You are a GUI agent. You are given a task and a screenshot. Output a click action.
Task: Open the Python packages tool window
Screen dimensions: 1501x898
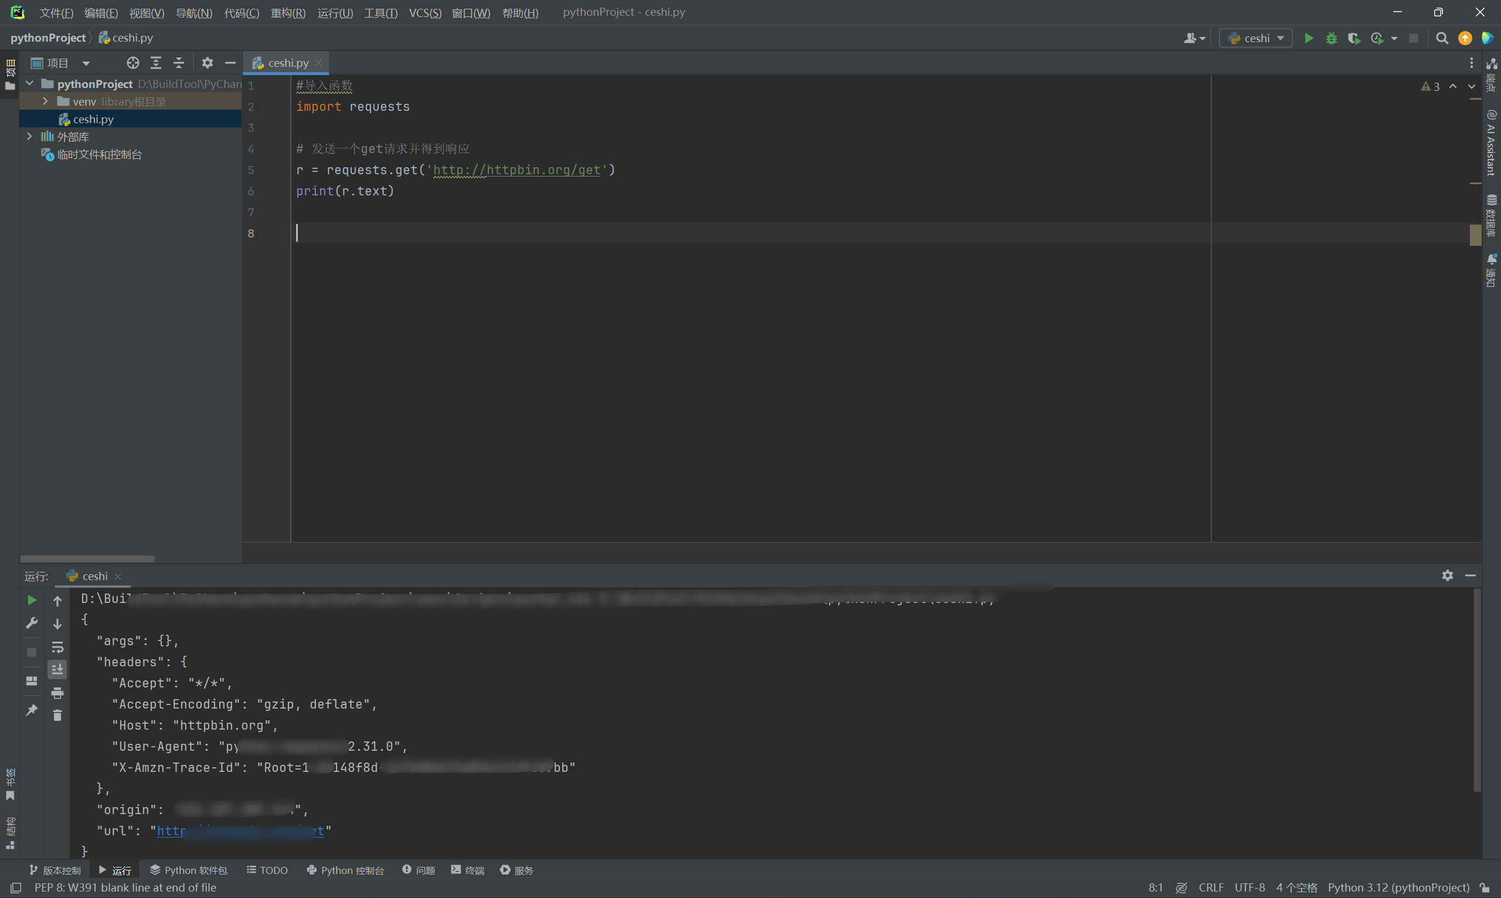[x=188, y=870]
